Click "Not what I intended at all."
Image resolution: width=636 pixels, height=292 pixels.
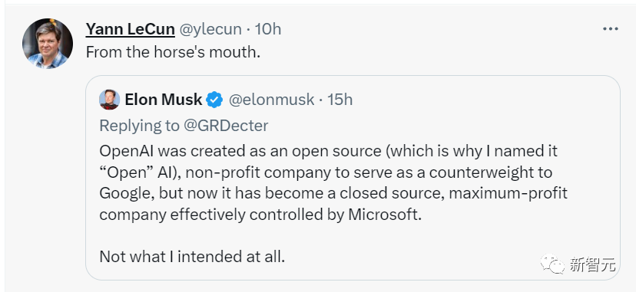click(x=192, y=257)
